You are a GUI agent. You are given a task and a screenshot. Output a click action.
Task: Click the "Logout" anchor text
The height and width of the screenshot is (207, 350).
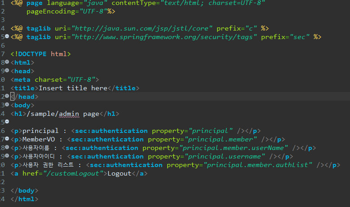pos(120,173)
